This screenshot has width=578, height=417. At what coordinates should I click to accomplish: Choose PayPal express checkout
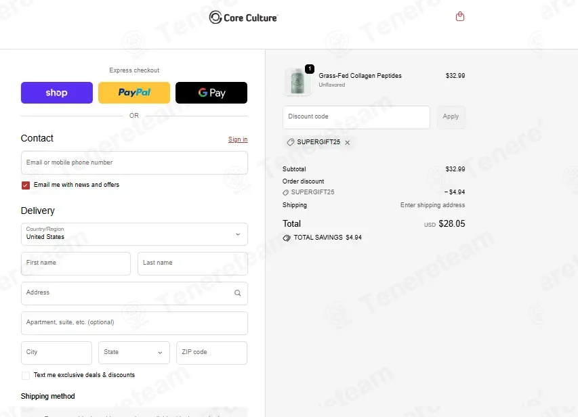pyautogui.click(x=134, y=93)
